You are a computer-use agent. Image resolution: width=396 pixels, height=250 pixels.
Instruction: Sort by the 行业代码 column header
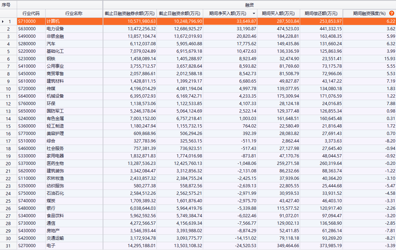pos(31,14)
